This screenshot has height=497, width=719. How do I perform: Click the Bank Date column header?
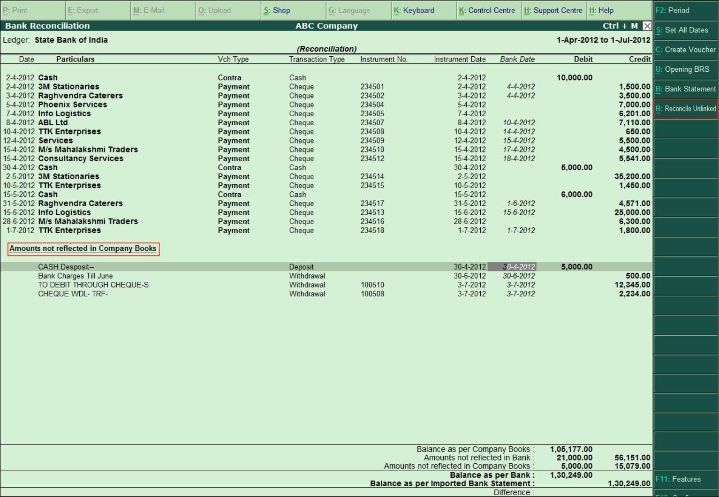click(x=517, y=59)
